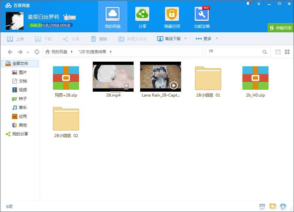Click the magnifier search icon

265,52
